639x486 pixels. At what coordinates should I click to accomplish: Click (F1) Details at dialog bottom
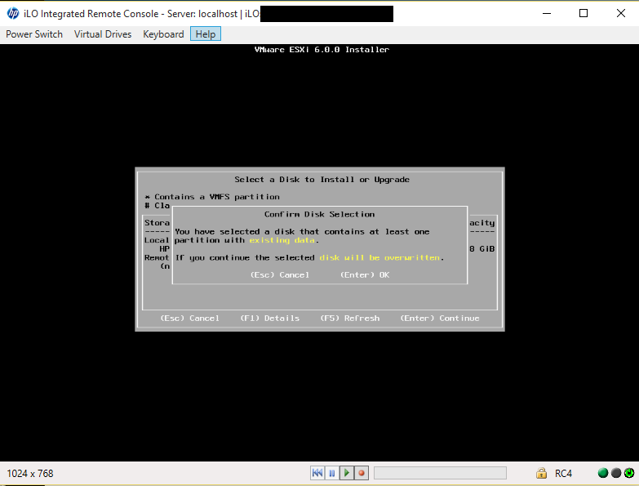(x=270, y=318)
